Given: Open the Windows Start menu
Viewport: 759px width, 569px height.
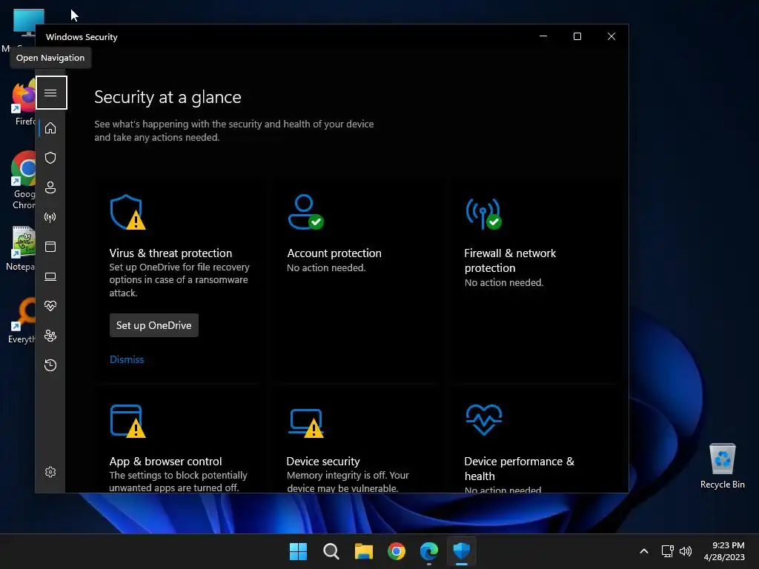Looking at the screenshot, I should tap(298, 551).
